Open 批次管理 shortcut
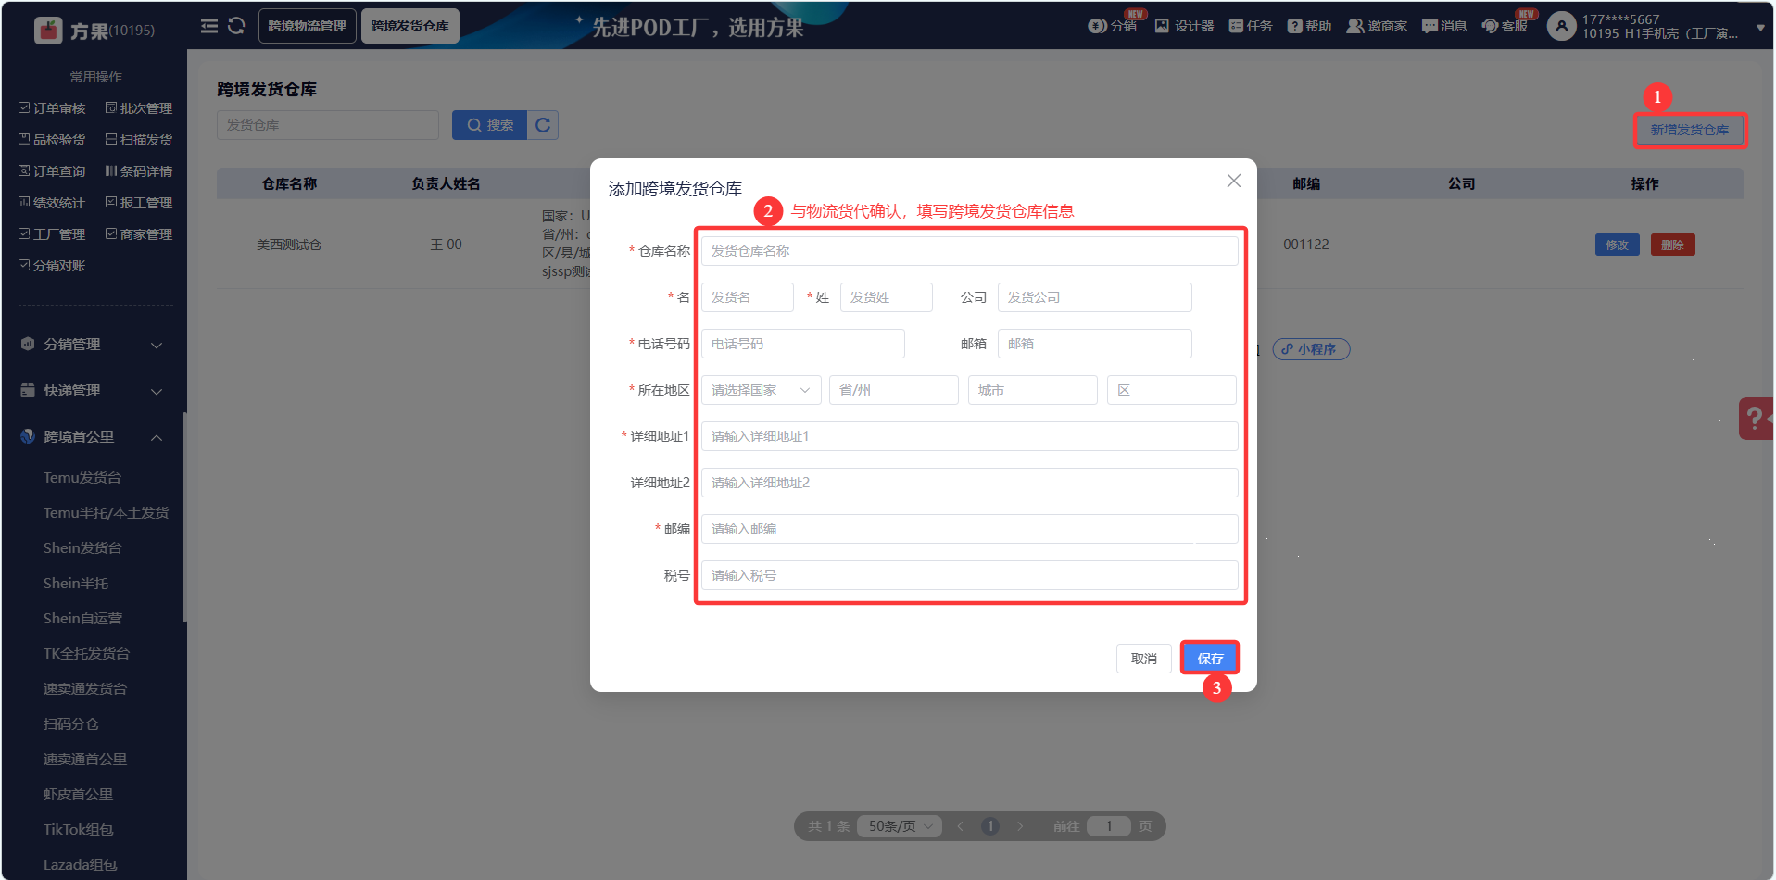 [x=139, y=108]
